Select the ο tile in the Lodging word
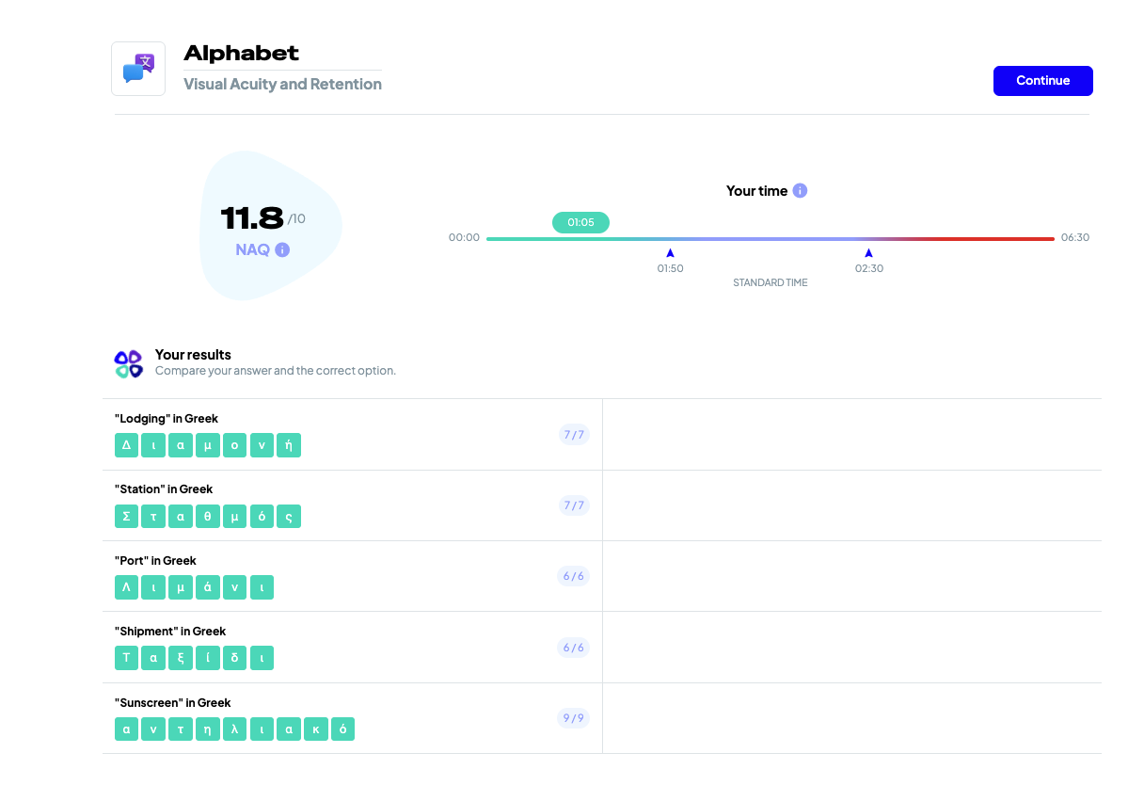Image resolution: width=1144 pixels, height=785 pixels. (x=235, y=445)
